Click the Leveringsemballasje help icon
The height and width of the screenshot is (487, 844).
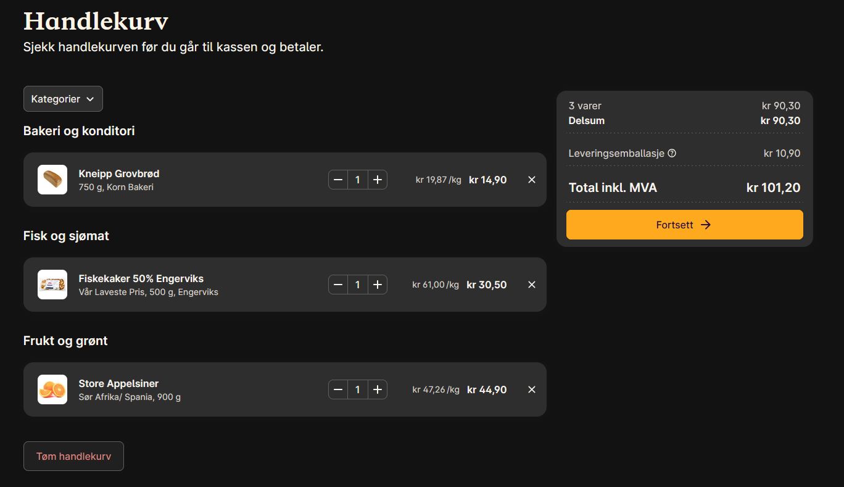pos(672,153)
